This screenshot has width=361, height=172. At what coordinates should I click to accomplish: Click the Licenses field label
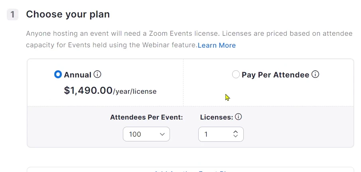(216, 117)
